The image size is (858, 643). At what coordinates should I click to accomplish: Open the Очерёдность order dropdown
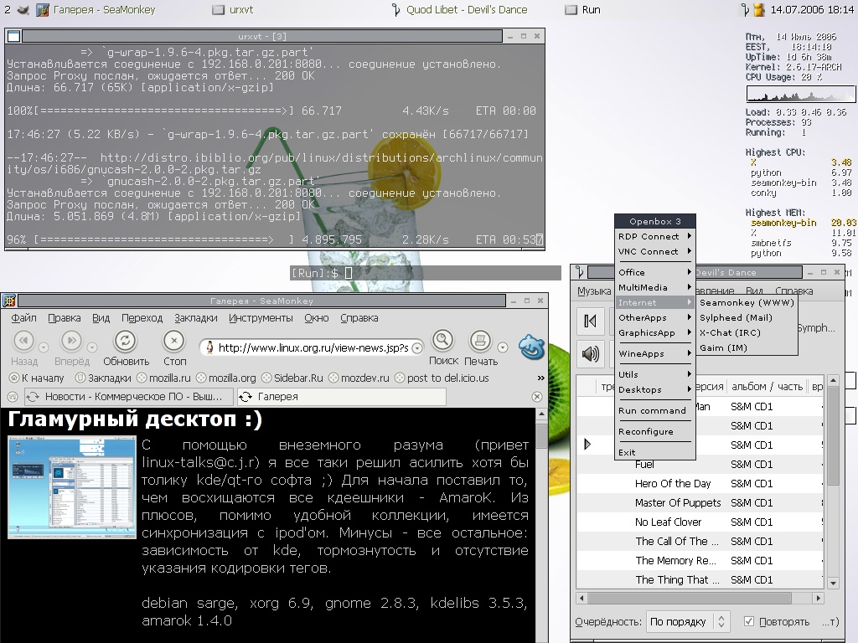coord(689,621)
